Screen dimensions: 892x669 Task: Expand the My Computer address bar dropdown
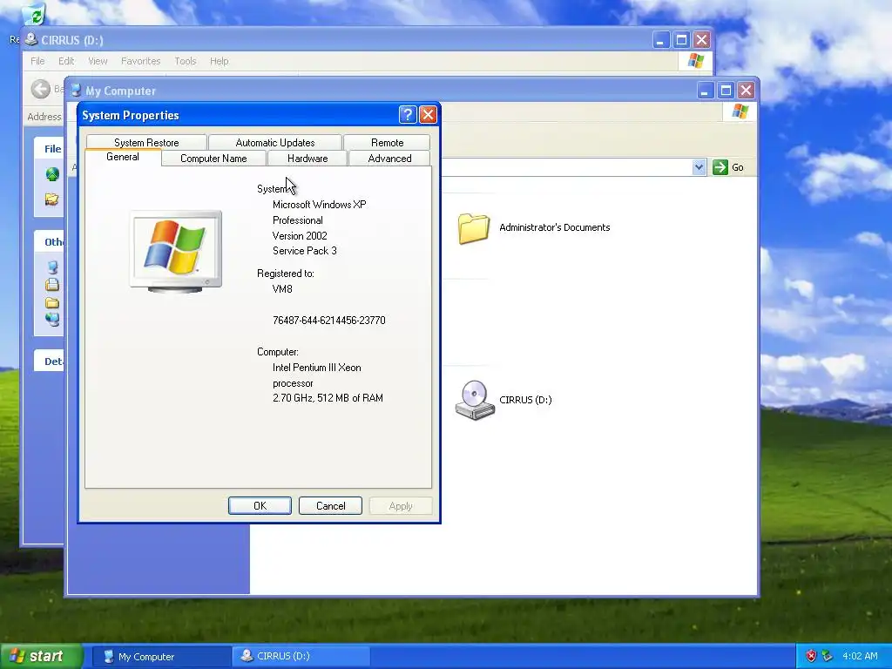coord(699,167)
